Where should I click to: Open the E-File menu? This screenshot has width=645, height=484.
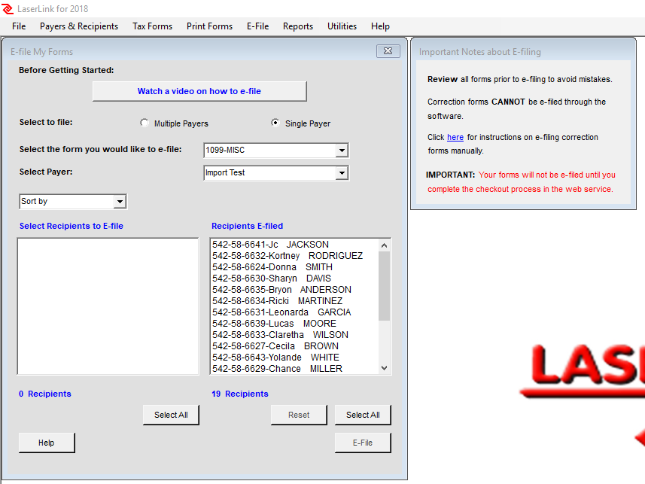257,26
